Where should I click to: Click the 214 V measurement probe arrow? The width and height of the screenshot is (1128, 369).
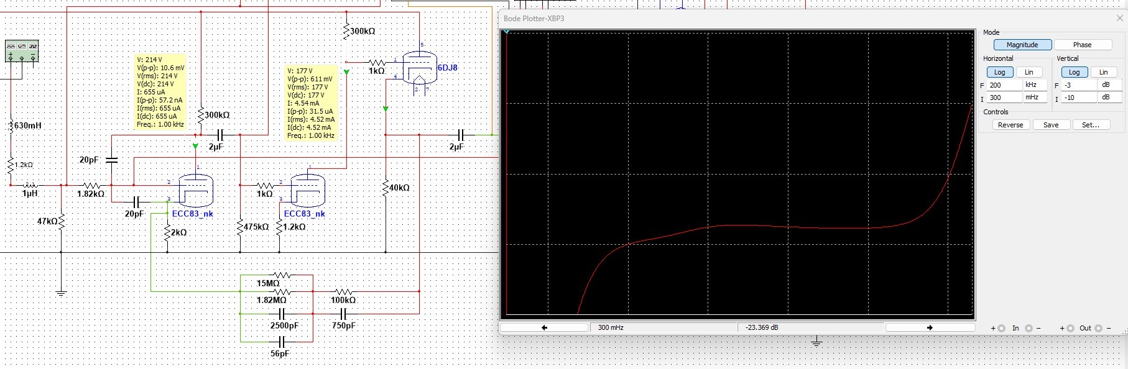pyautogui.click(x=196, y=147)
